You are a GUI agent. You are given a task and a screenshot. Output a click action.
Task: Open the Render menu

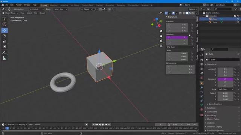point(18,5)
